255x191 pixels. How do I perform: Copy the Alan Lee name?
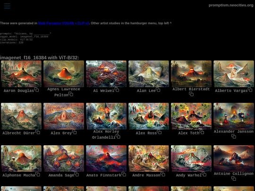click(158, 90)
